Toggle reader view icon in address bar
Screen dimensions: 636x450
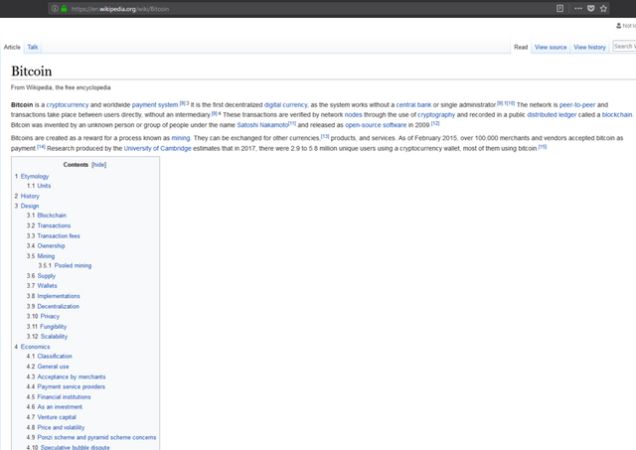pos(559,9)
